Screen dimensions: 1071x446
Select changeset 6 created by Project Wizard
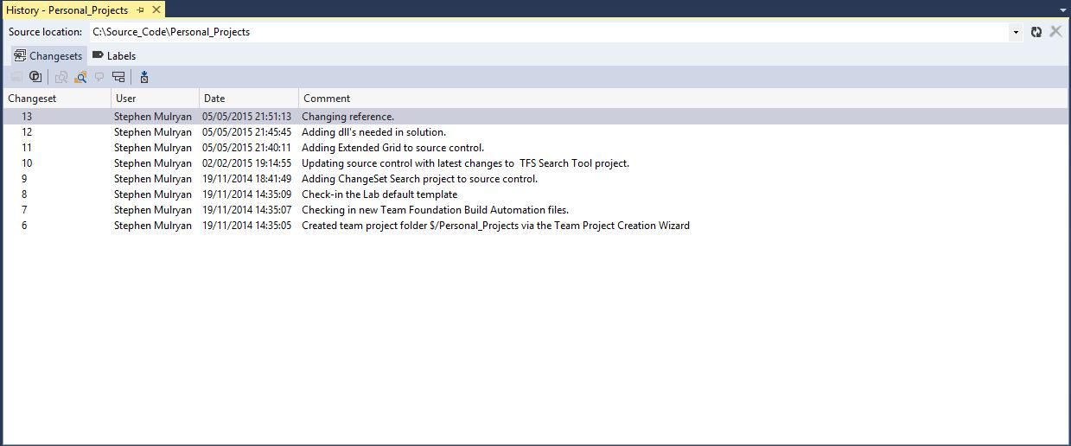[495, 226]
